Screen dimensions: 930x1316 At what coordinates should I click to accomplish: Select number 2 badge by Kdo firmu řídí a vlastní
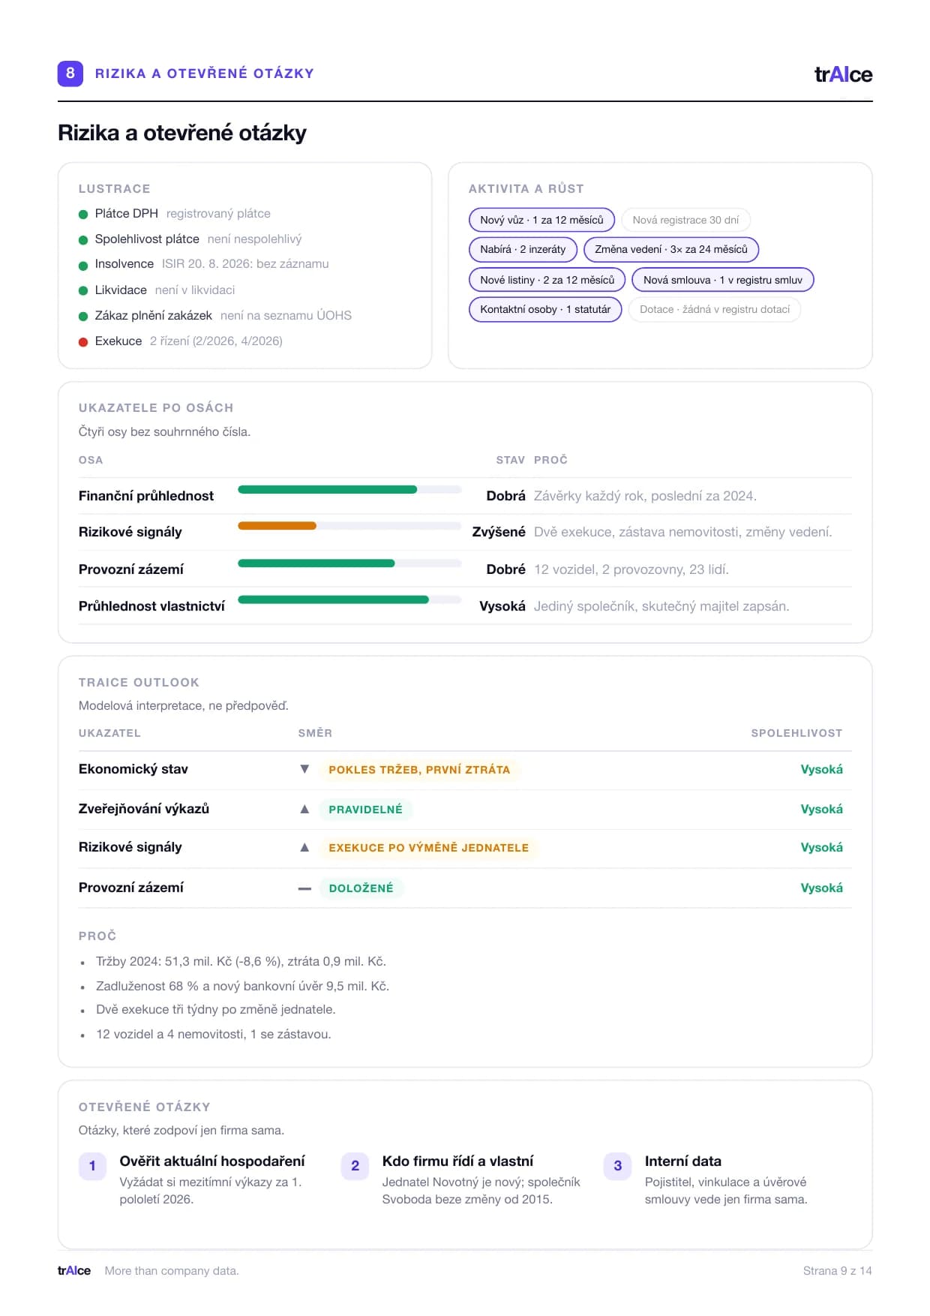355,1166
